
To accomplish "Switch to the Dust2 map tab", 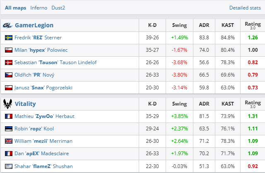I will (x=58, y=7).
